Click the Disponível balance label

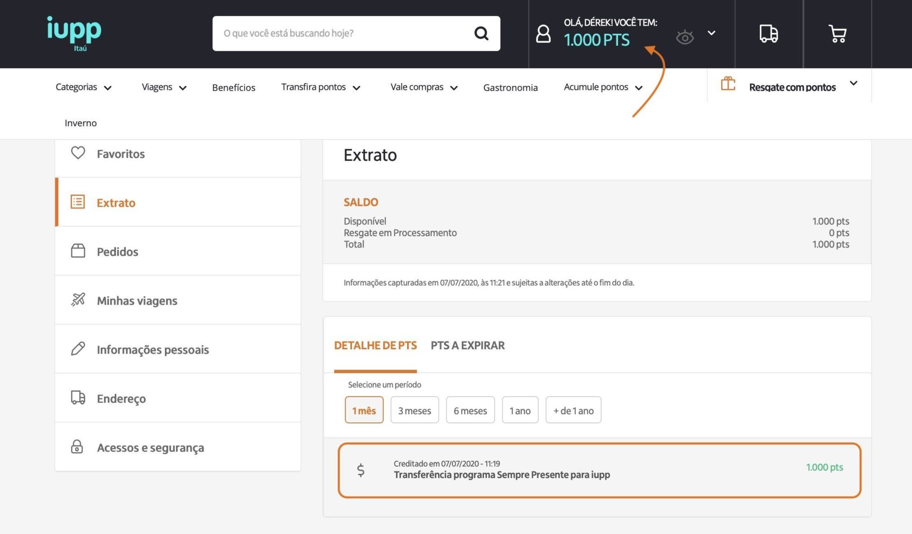[365, 221]
